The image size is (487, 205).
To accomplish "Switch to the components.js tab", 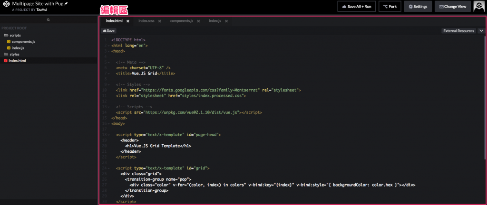I will tap(182, 21).
